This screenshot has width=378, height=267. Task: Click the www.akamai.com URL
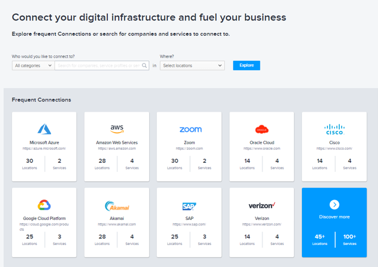[117, 224]
